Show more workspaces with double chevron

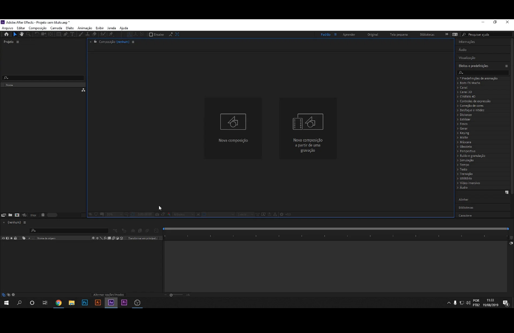coord(447,35)
